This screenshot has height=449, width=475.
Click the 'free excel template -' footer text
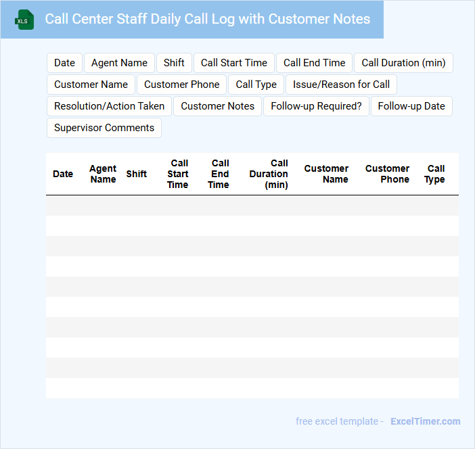340,421
